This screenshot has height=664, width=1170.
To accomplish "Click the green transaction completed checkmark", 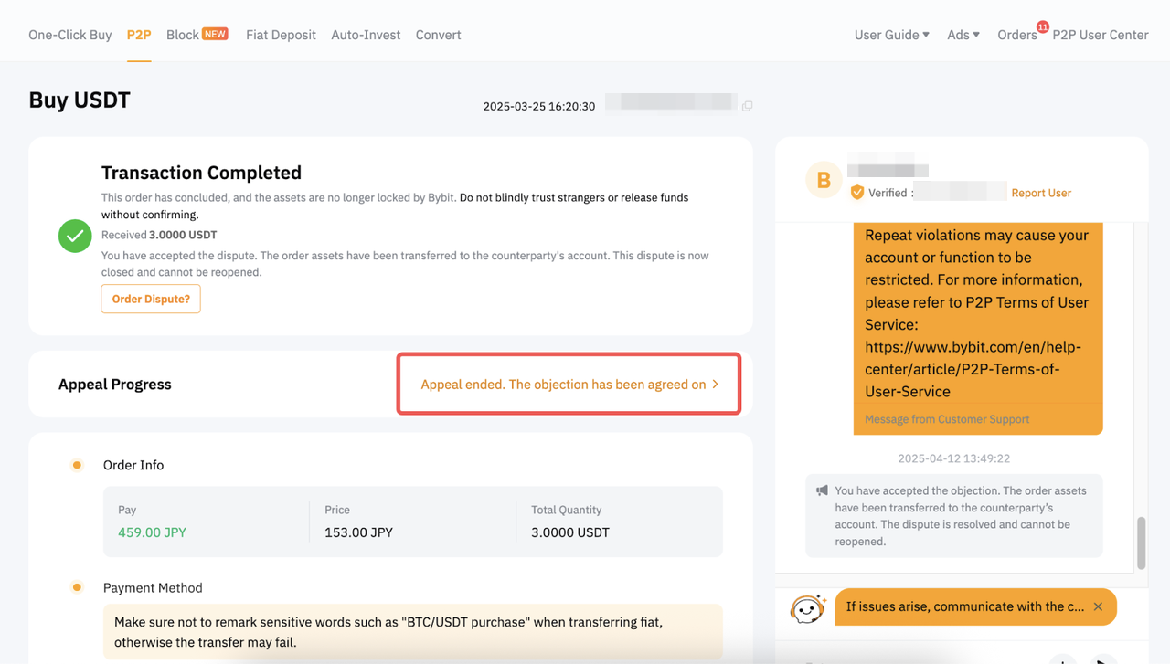I will (x=75, y=236).
